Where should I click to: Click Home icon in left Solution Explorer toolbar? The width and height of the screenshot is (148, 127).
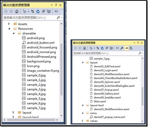pos(17,12)
